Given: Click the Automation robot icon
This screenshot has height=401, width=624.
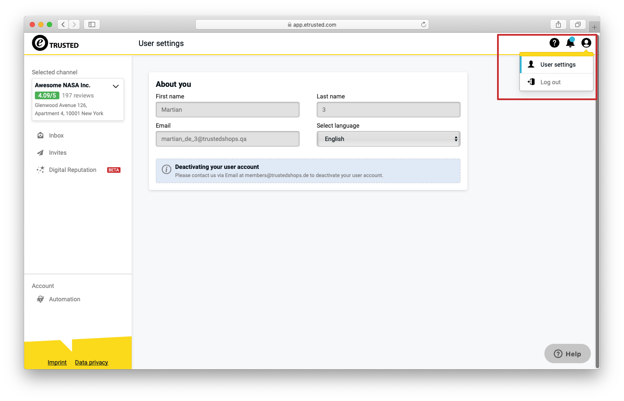Looking at the screenshot, I should [x=40, y=299].
